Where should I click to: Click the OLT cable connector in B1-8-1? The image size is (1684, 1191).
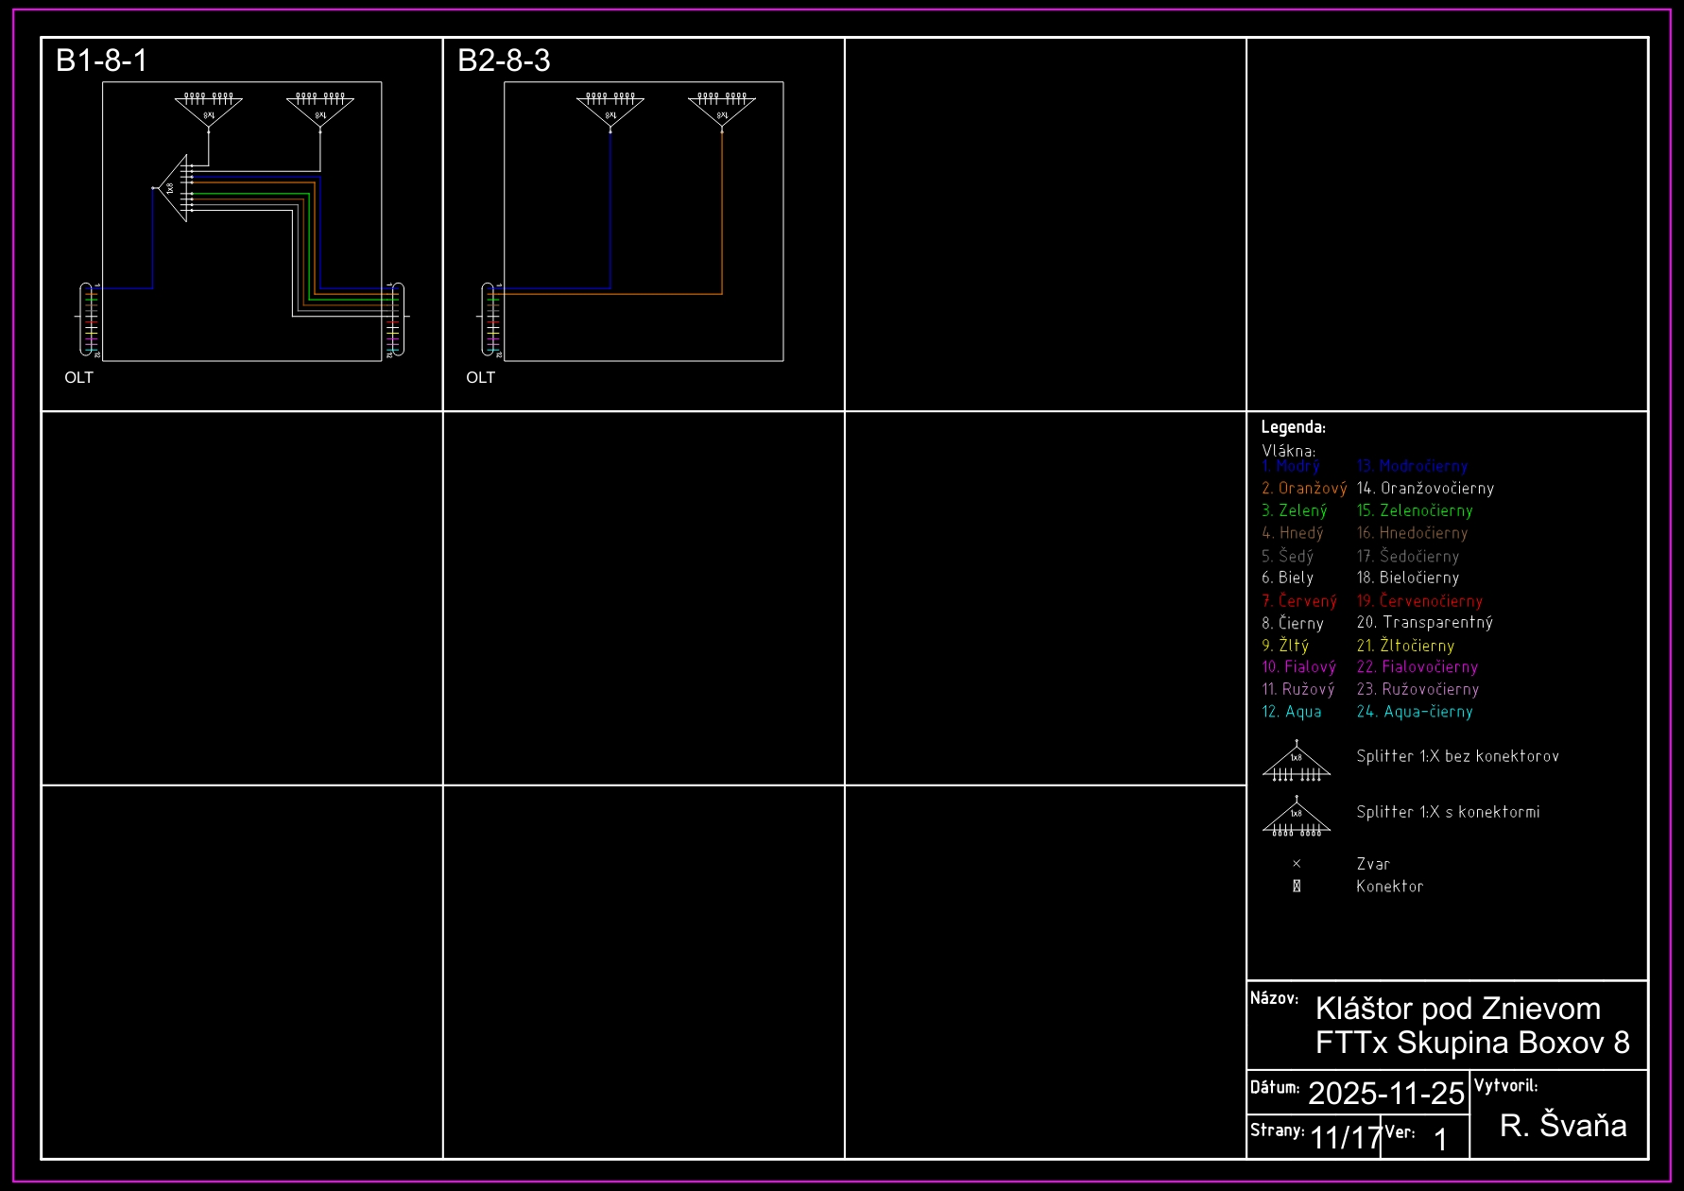pyautogui.click(x=87, y=319)
